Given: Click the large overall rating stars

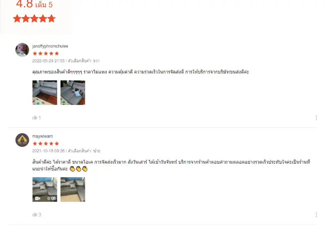Looking at the screenshot, I should (x=34, y=18).
